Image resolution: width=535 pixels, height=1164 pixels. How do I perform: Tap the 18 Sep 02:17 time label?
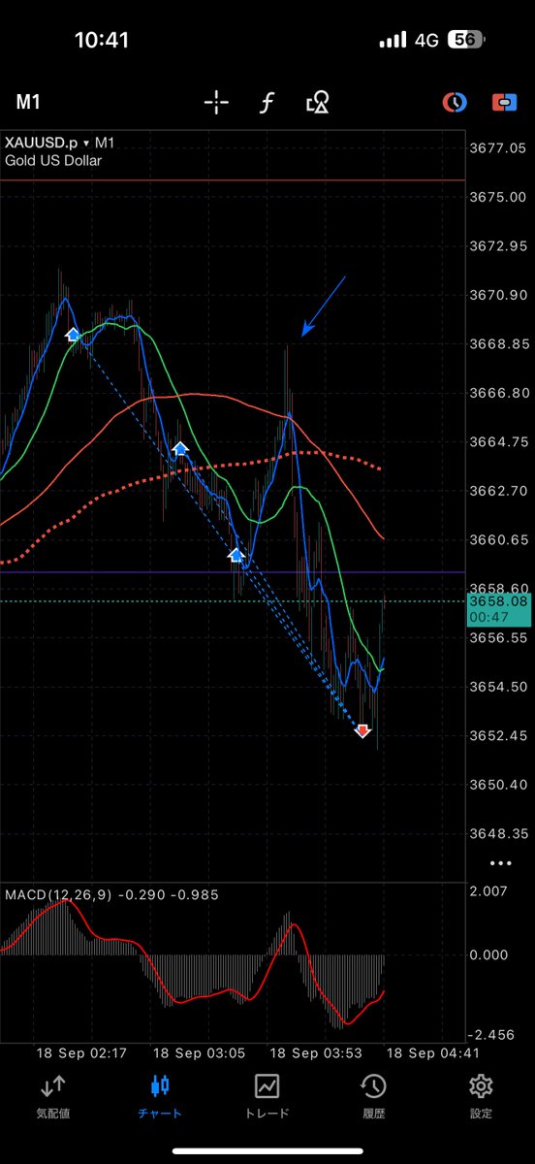[81, 1052]
